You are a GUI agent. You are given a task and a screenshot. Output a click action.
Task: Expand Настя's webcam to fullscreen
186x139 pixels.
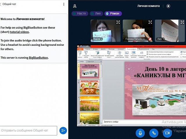coord(118,22)
